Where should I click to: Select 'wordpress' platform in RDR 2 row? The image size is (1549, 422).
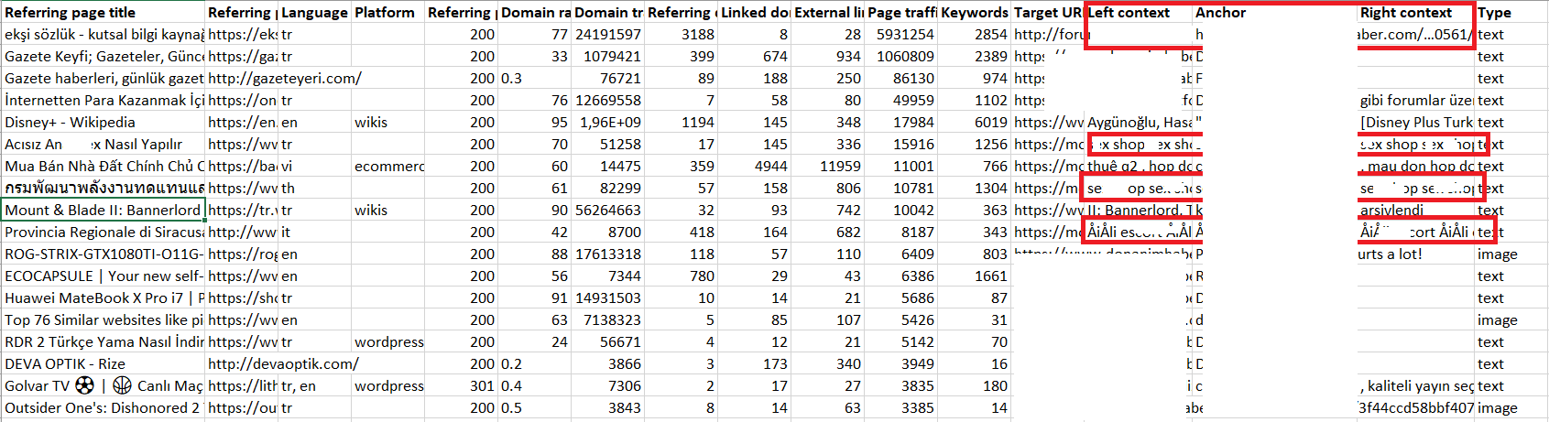tap(387, 341)
